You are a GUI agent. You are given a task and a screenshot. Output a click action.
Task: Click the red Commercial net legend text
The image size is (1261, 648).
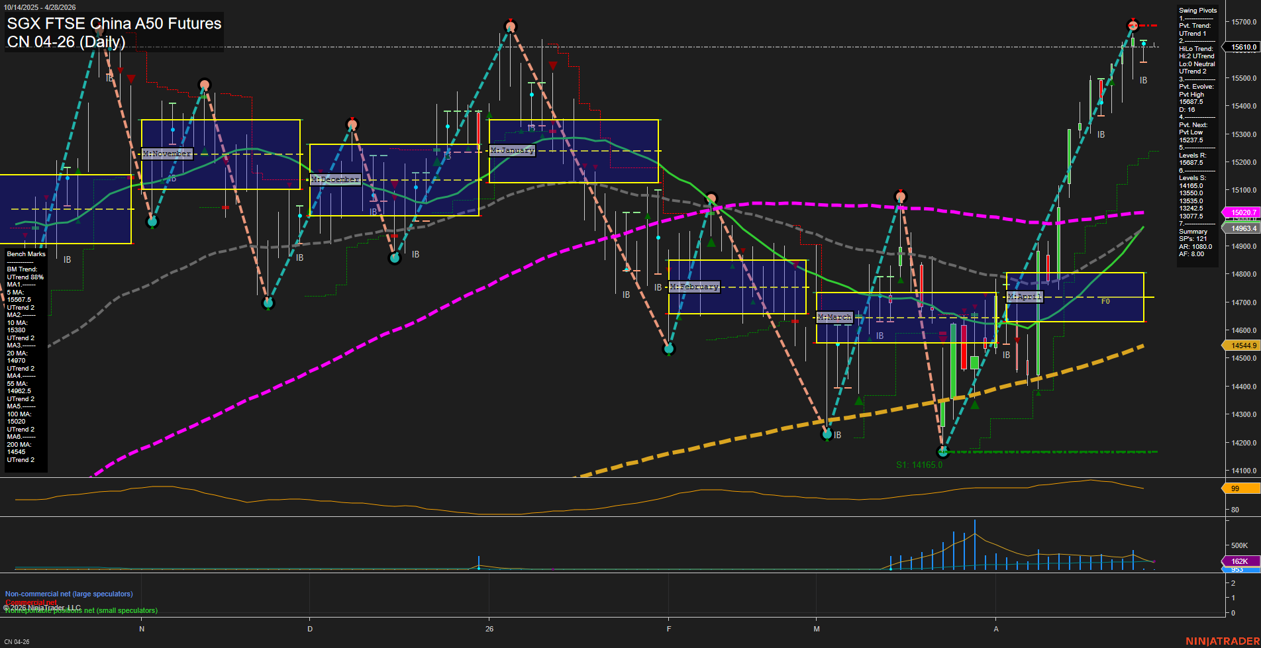click(x=30, y=602)
